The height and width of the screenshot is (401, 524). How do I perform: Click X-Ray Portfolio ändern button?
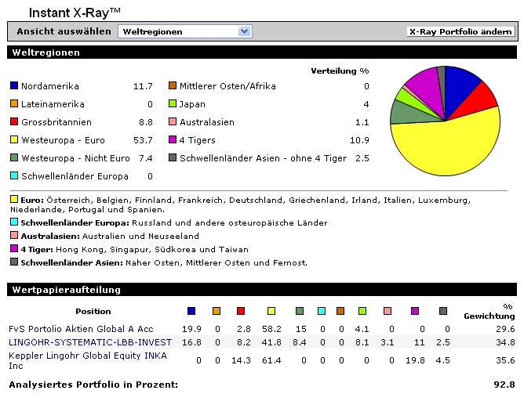pyautogui.click(x=460, y=31)
